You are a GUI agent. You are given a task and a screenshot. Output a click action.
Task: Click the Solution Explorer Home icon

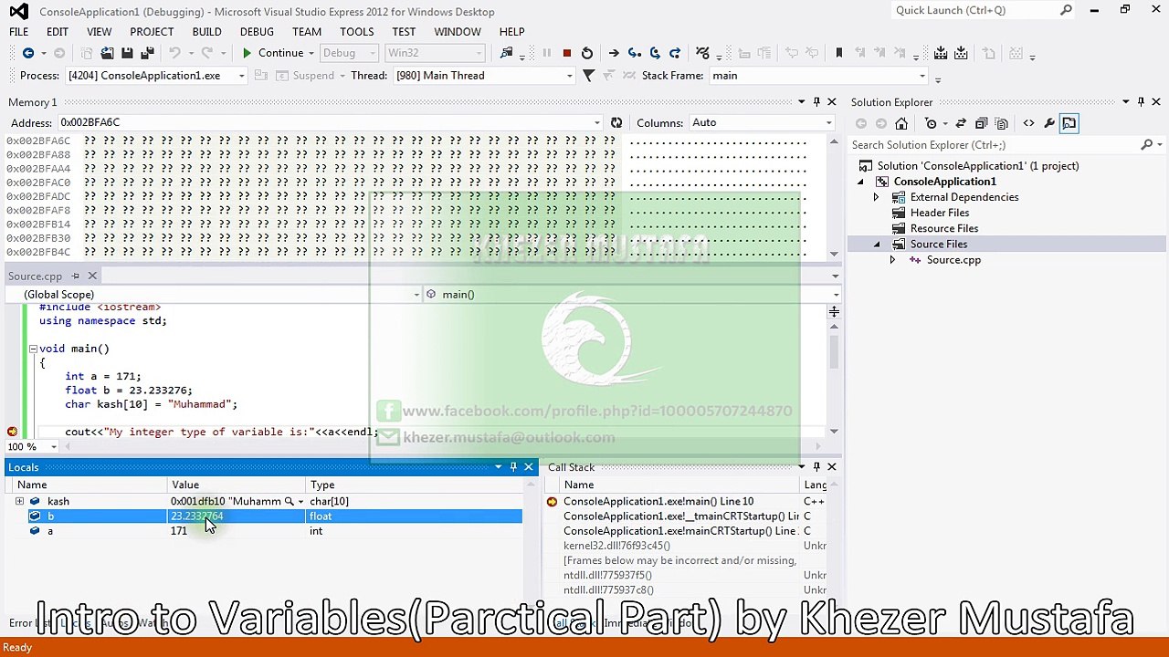click(x=901, y=123)
